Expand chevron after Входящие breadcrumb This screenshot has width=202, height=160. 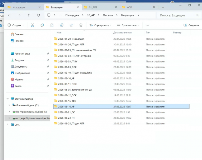(138, 15)
